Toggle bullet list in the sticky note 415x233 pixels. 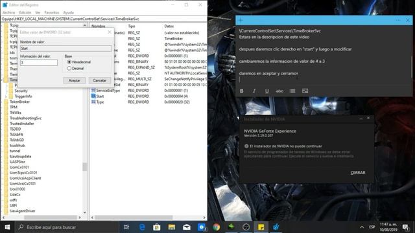coord(292,91)
